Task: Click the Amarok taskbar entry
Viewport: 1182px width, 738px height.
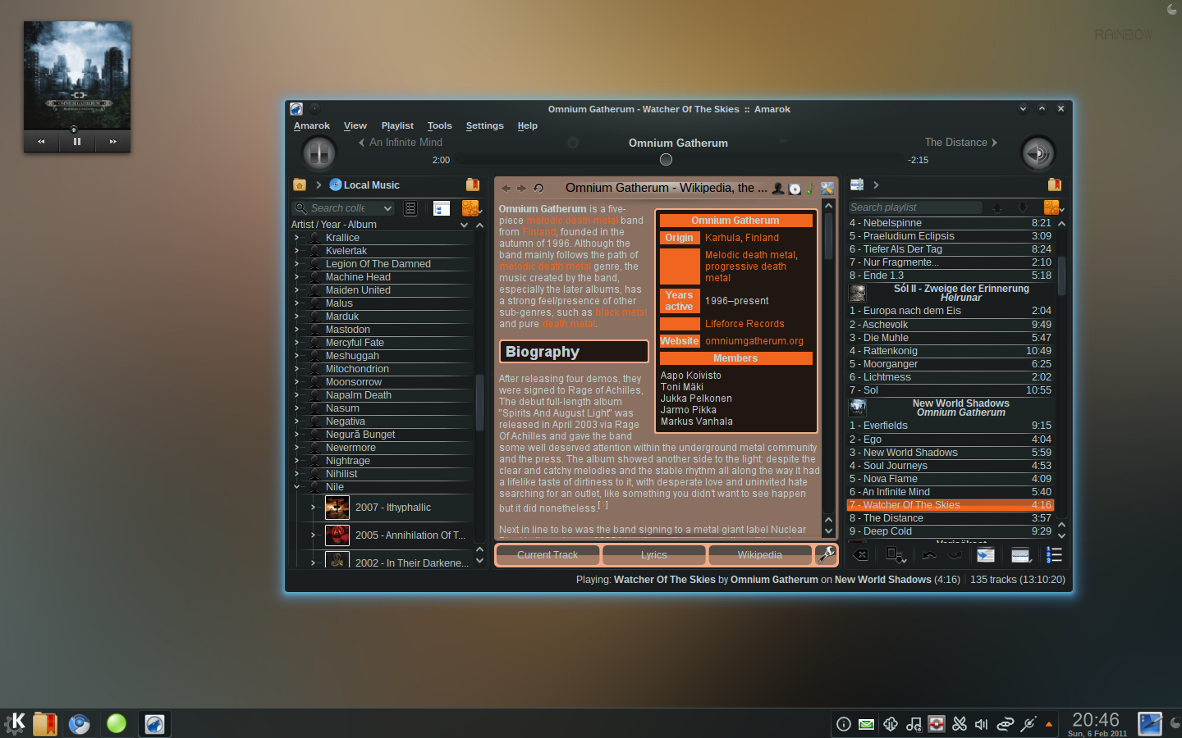Action: pyautogui.click(x=154, y=723)
